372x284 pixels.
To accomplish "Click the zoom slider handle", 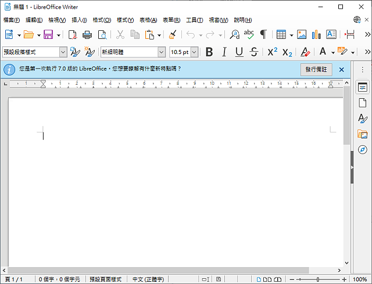I will (318, 279).
